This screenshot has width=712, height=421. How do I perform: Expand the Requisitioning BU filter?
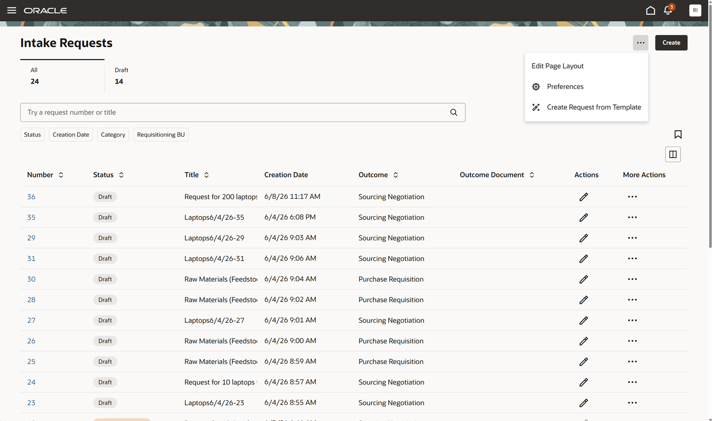pos(161,135)
